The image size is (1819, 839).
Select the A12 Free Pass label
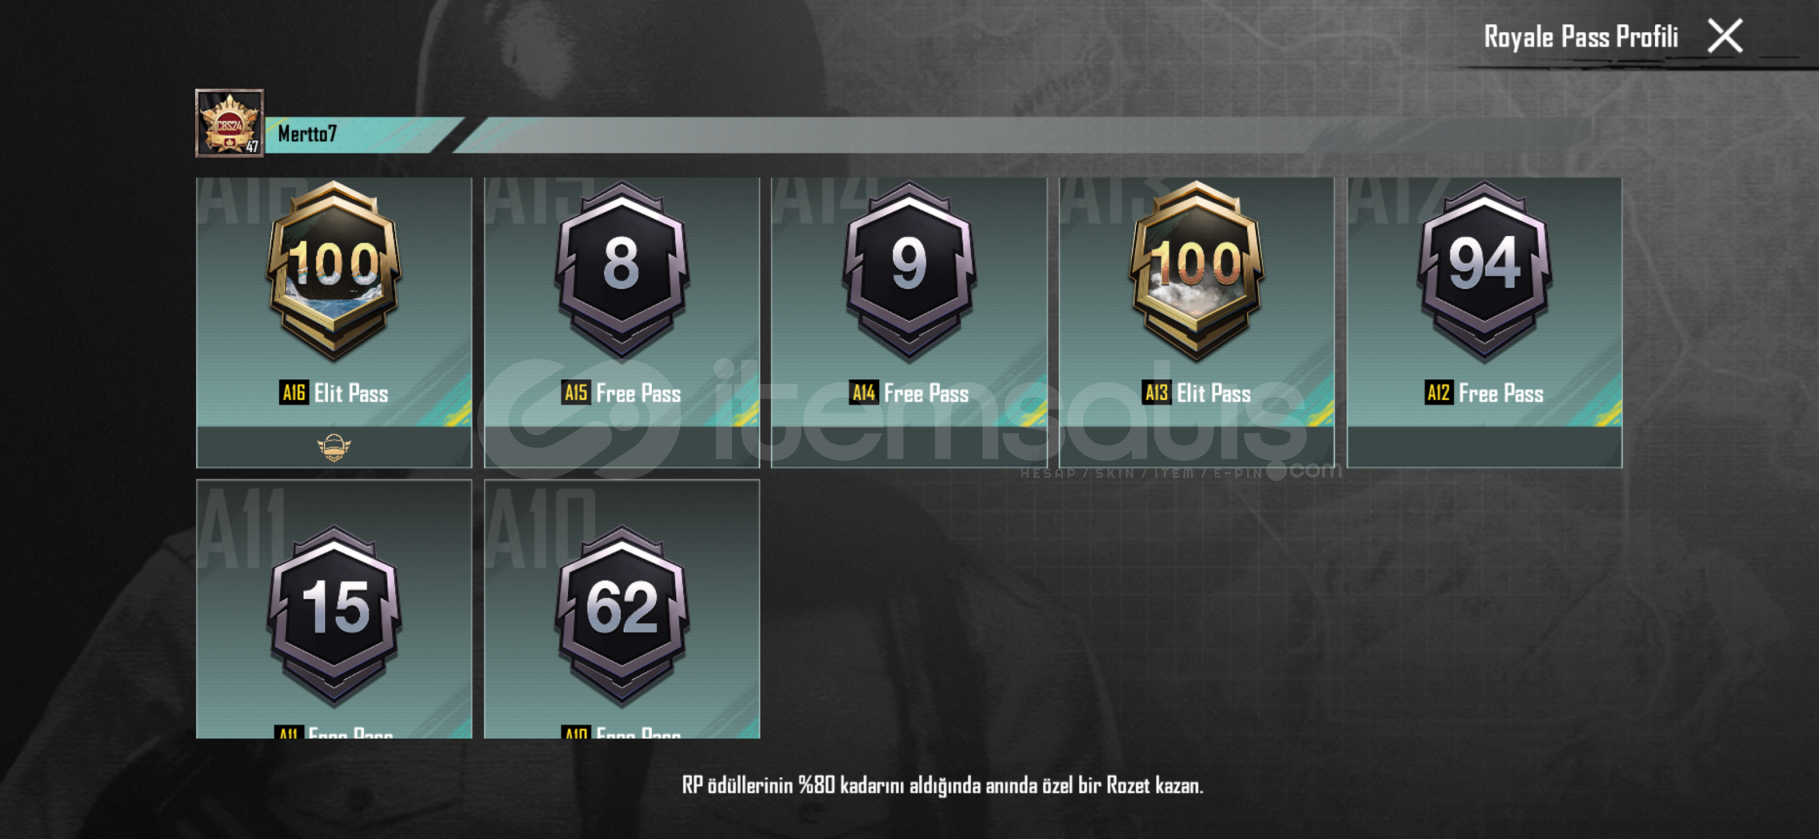[1485, 393]
